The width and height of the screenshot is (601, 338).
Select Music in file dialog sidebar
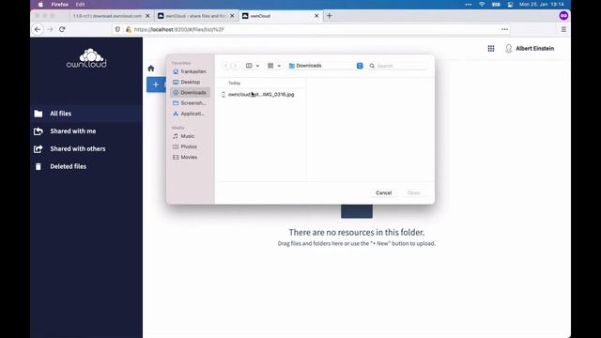[x=190, y=136]
